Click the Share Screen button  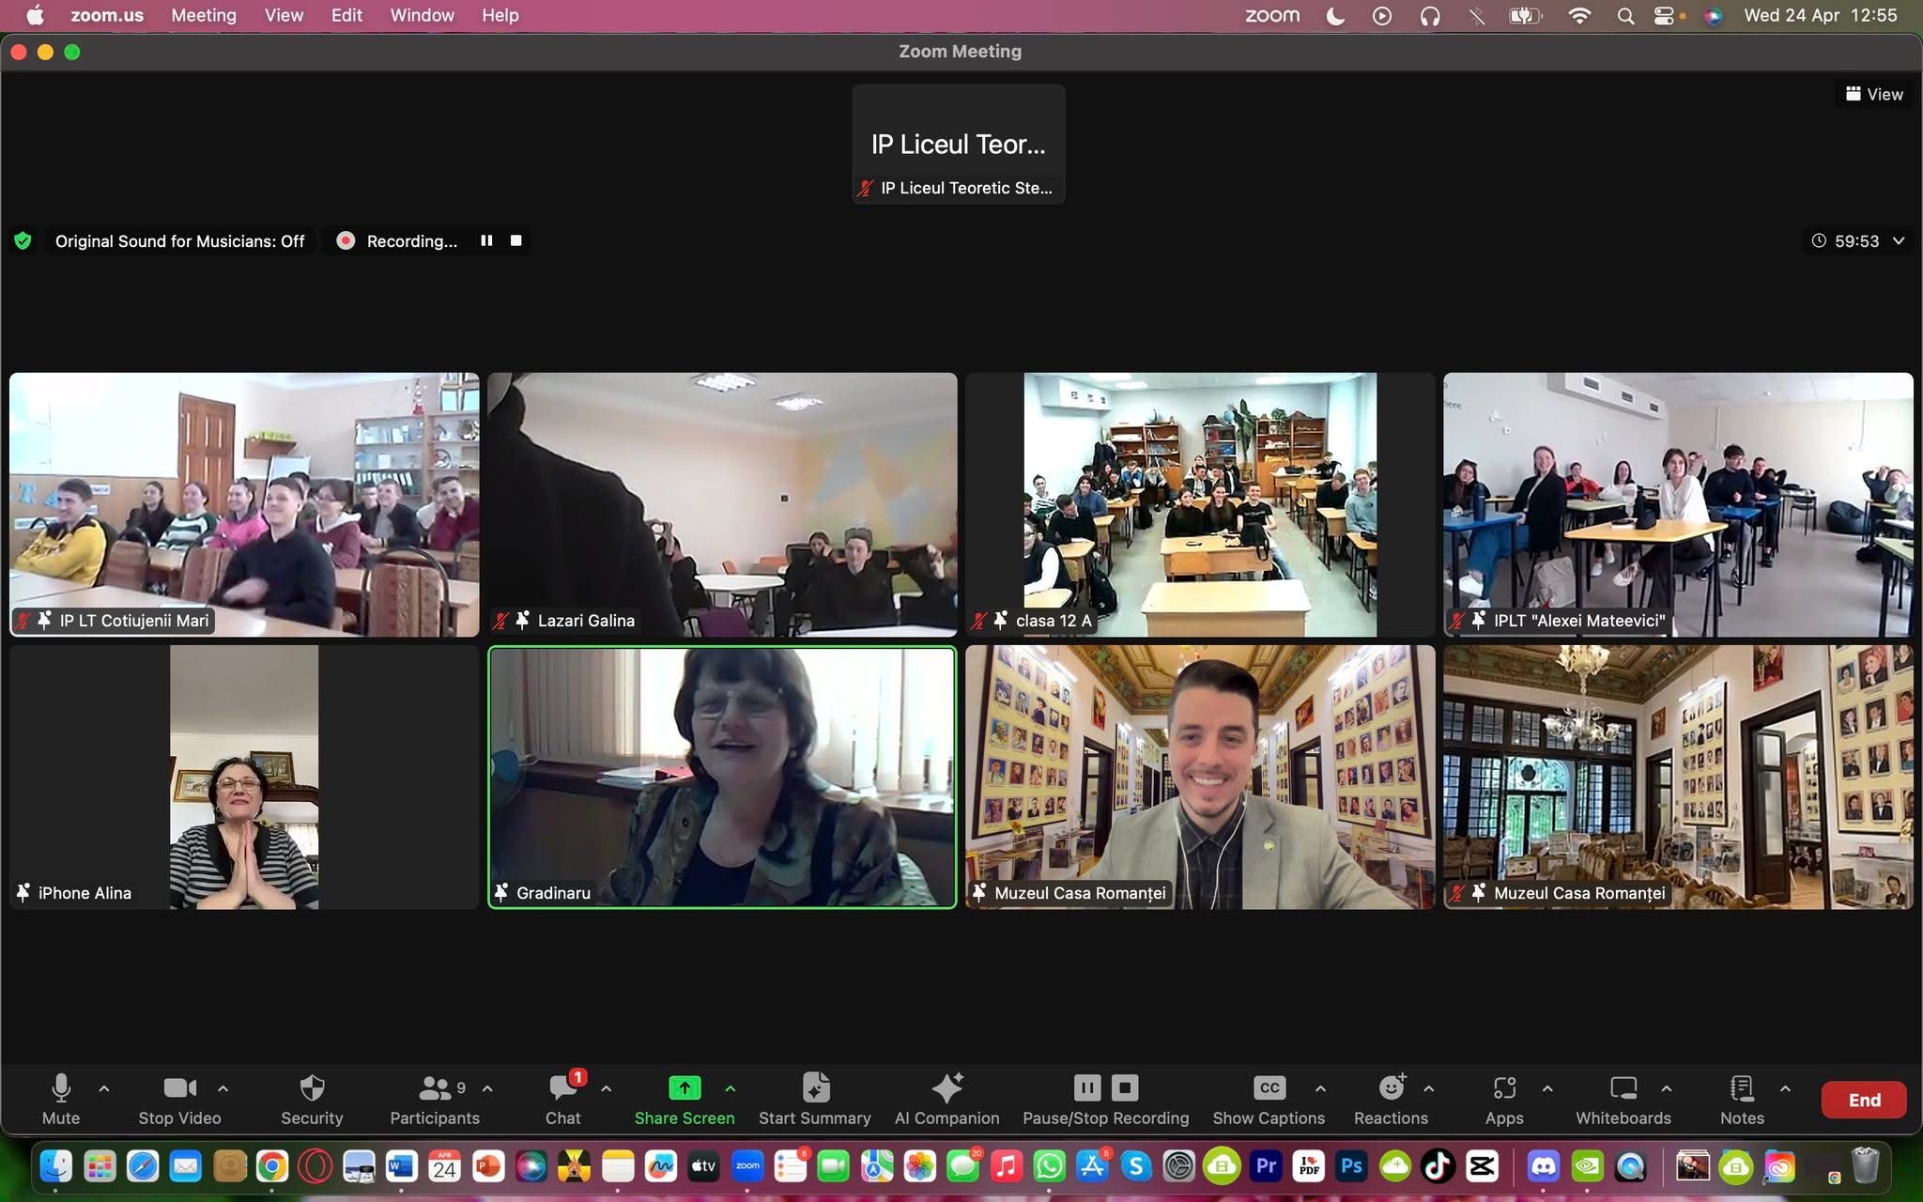click(685, 1088)
